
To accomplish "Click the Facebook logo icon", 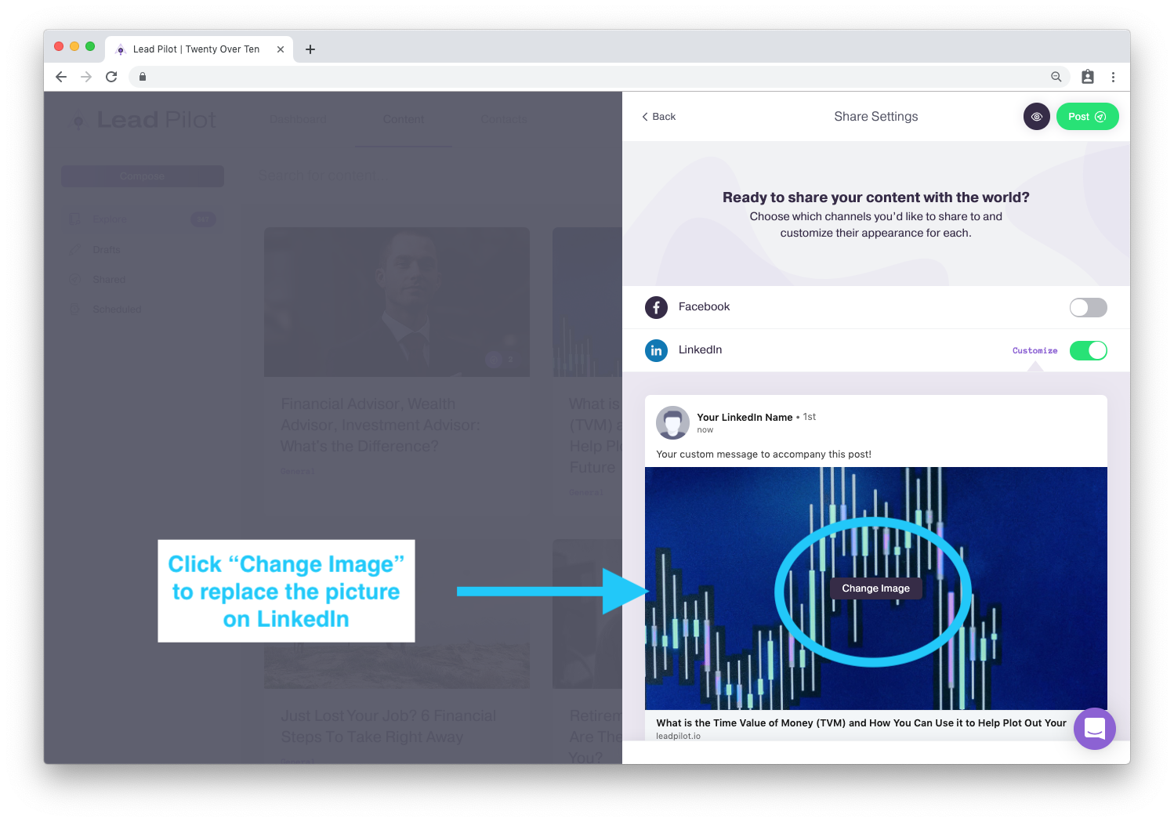I will [656, 307].
